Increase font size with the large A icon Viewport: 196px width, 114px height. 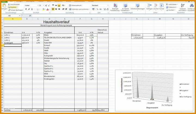tap(46, 5)
